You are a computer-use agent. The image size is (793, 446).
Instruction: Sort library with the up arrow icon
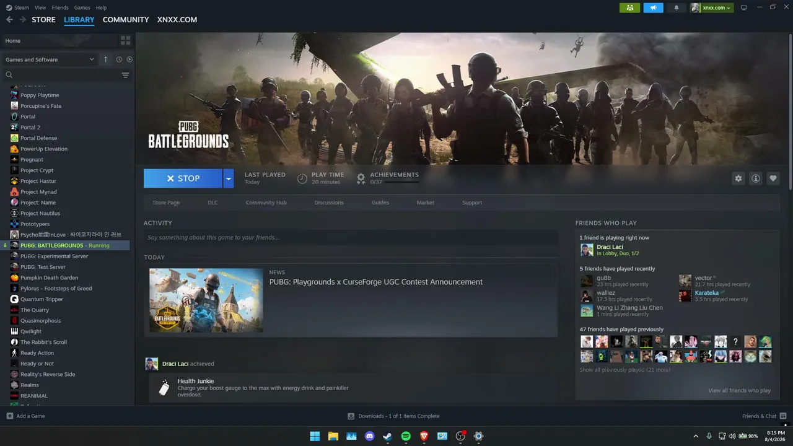coord(105,59)
